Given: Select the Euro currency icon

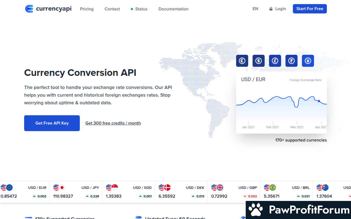Looking at the screenshot, I should click(x=242, y=61).
